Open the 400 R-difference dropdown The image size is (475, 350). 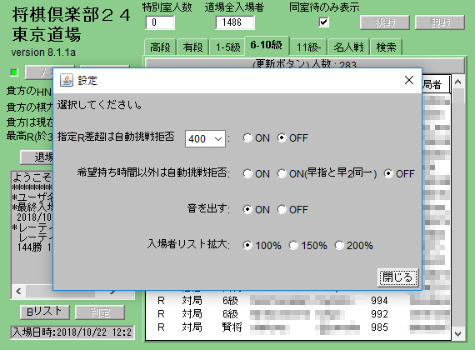pyautogui.click(x=205, y=139)
